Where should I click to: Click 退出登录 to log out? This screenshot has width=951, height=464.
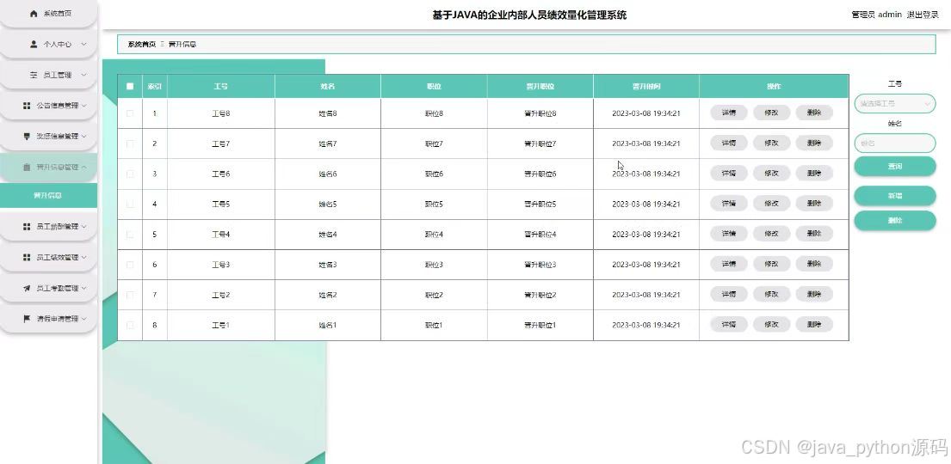pyautogui.click(x=923, y=15)
